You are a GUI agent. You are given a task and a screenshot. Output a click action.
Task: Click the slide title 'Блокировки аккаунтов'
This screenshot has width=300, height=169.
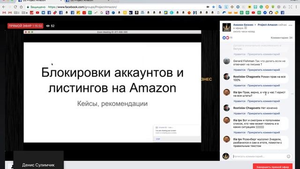(112, 80)
